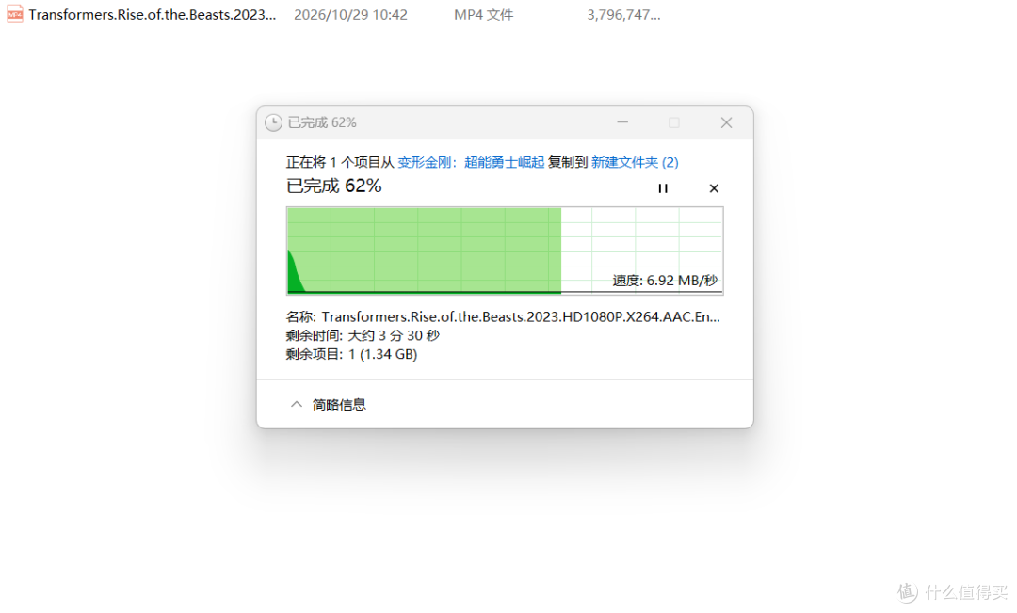Click the large 已完成 62% heading
Viewport: 1017px width, 613px height.
(334, 186)
